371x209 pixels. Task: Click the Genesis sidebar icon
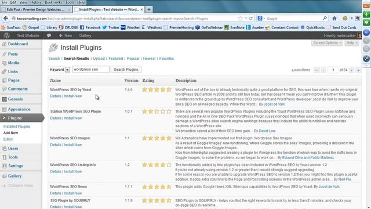4,99
